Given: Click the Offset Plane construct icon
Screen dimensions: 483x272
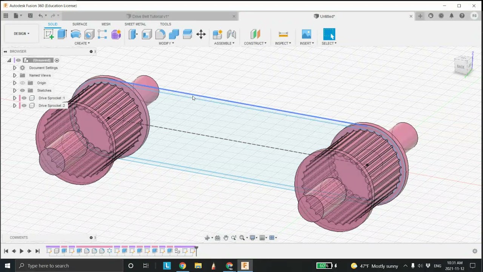Looking at the screenshot, I should click(x=255, y=34).
